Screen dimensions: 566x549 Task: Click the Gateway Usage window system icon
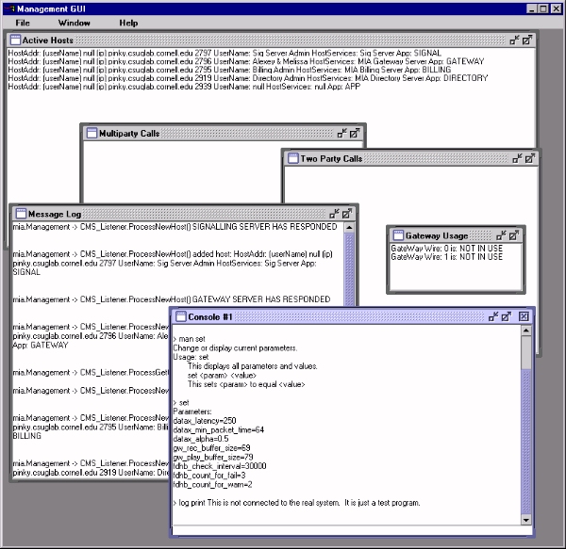tap(397, 235)
